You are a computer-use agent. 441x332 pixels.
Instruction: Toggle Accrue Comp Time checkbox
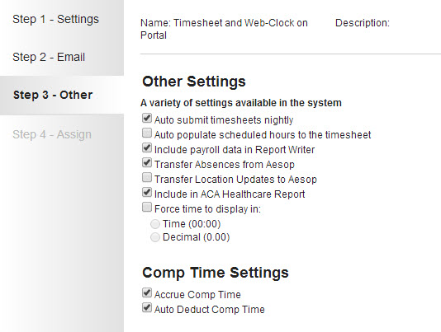coord(147,293)
